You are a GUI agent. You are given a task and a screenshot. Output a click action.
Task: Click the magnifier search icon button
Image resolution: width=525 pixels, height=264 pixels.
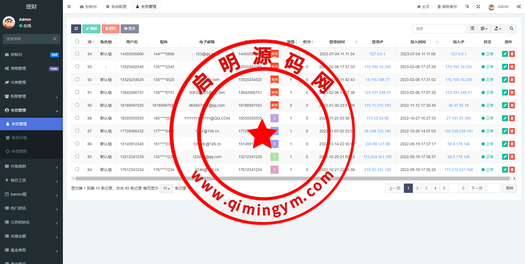tap(511, 29)
